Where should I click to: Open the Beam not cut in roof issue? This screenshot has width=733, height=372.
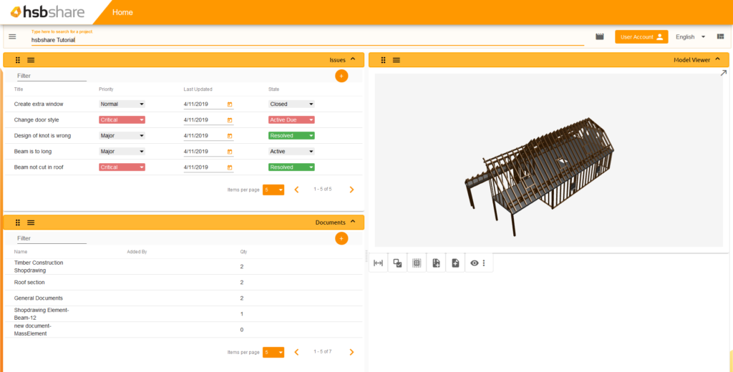(39, 167)
